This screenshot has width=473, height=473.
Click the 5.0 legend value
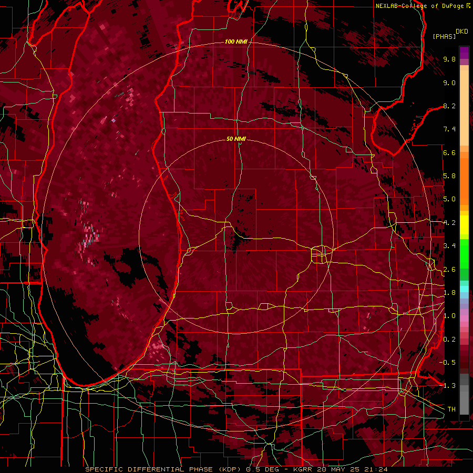coord(449,199)
